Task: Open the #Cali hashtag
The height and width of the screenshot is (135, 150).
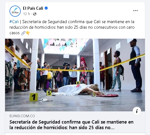Action: tap(14, 22)
